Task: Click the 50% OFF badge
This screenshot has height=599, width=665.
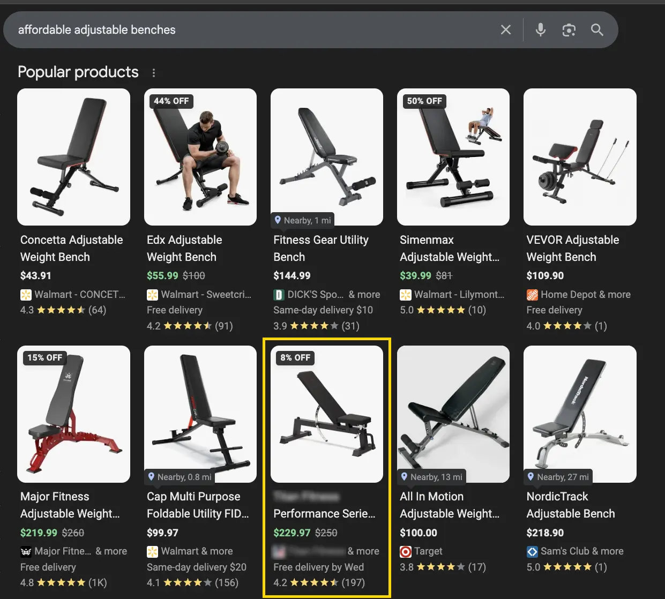Action: pyautogui.click(x=424, y=101)
